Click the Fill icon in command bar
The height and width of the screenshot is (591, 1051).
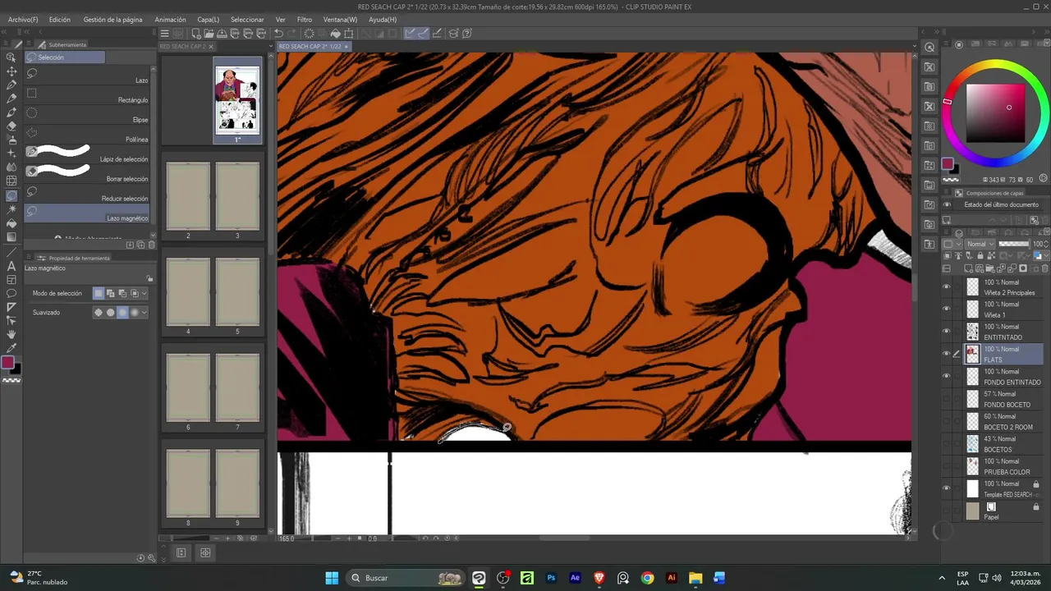tap(335, 34)
